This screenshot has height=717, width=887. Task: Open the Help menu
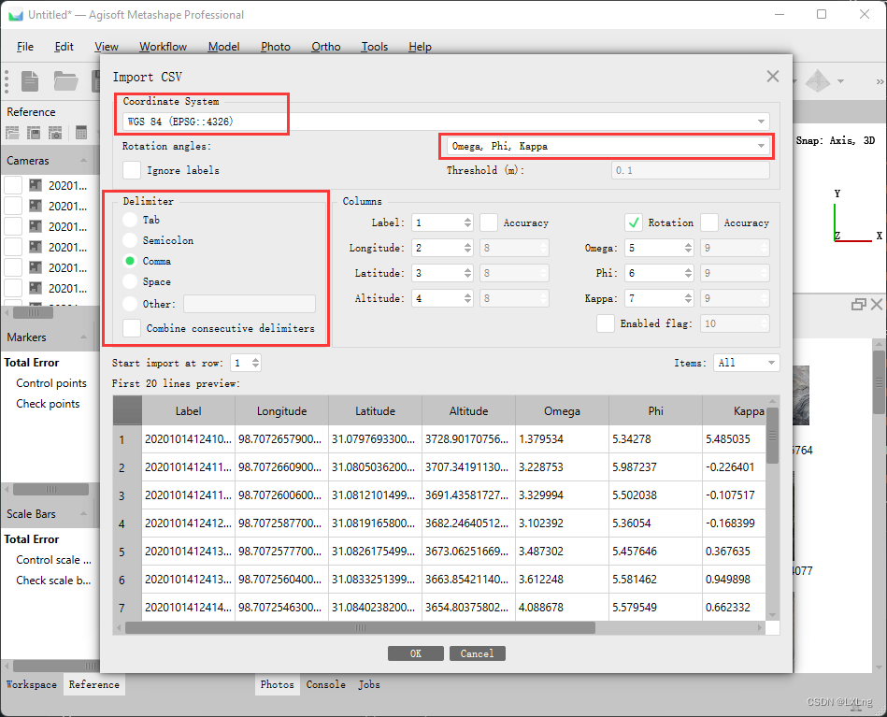pos(420,47)
